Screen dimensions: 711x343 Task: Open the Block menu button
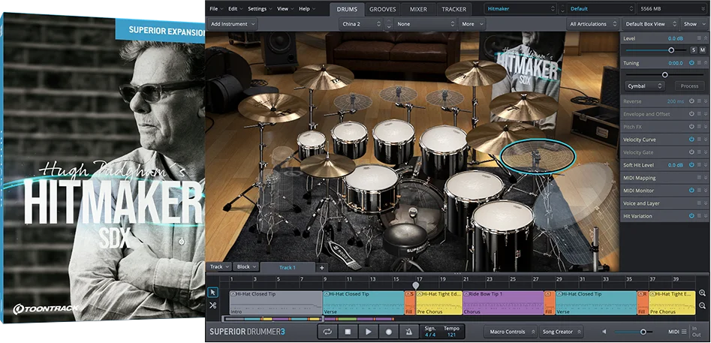point(247,267)
